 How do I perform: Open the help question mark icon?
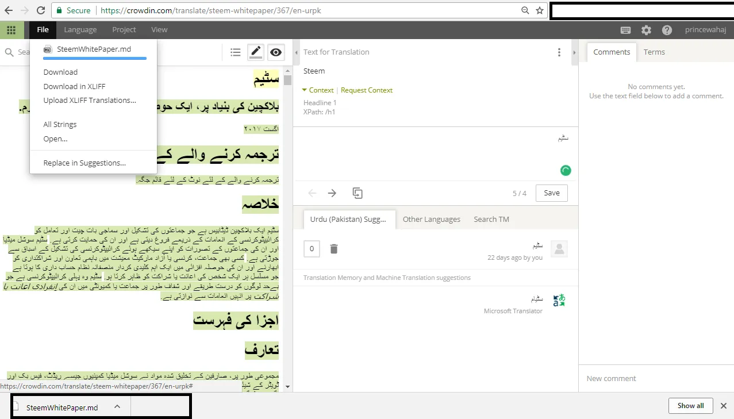point(667,30)
